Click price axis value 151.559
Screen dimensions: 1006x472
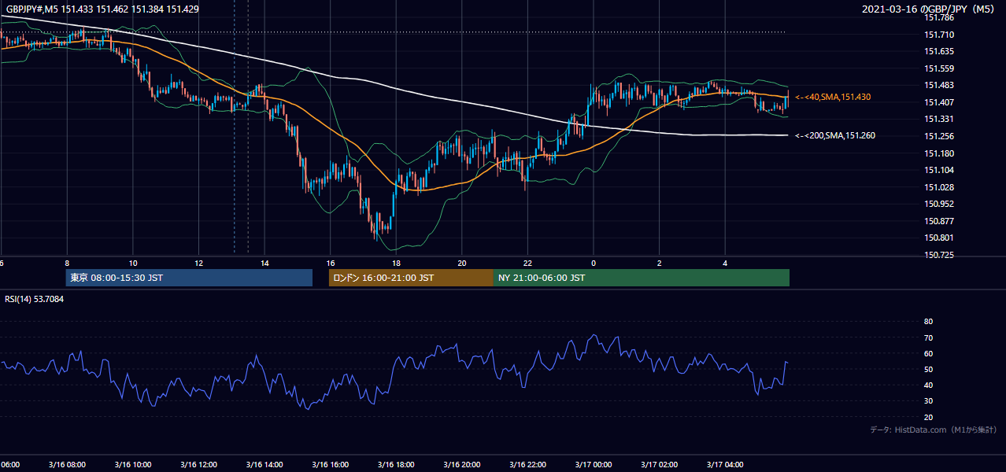coord(939,68)
